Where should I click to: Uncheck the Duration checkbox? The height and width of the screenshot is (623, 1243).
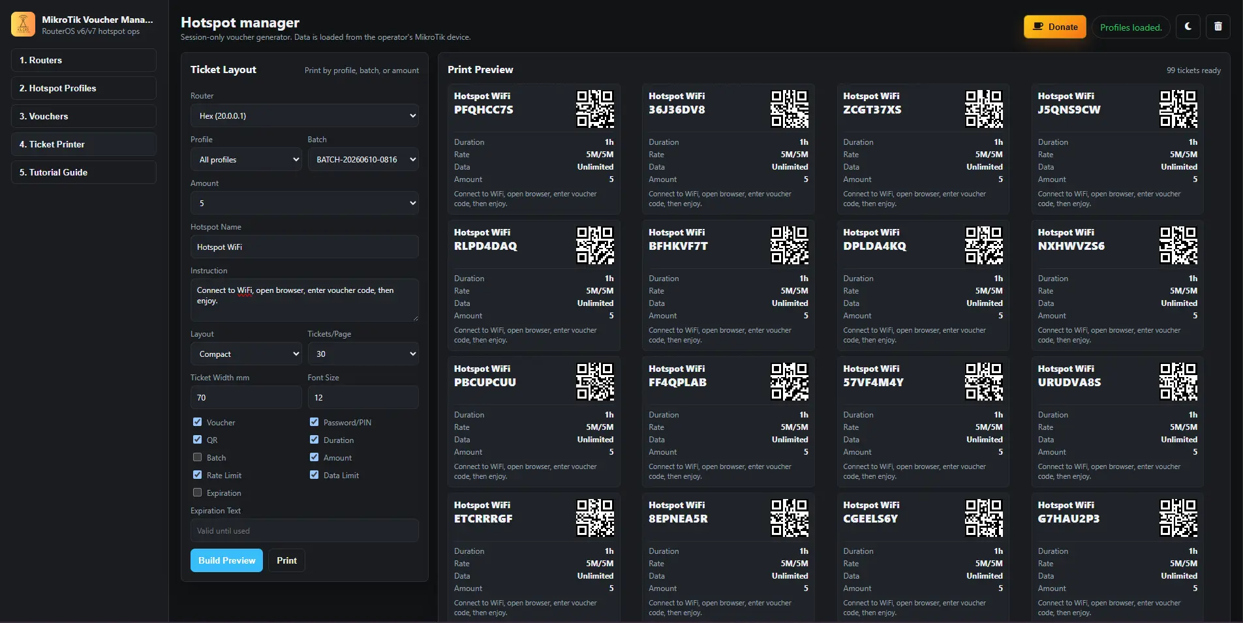click(x=314, y=440)
